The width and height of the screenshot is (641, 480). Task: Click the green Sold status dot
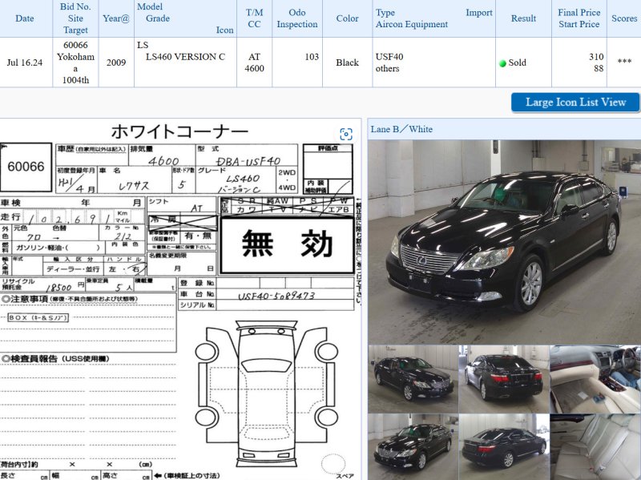tap(502, 63)
